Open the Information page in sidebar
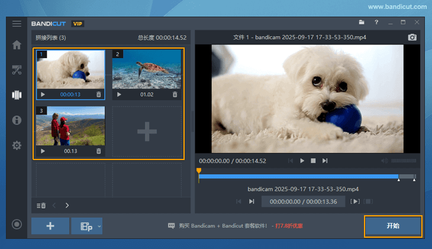This screenshot has height=249, width=432. 17,120
